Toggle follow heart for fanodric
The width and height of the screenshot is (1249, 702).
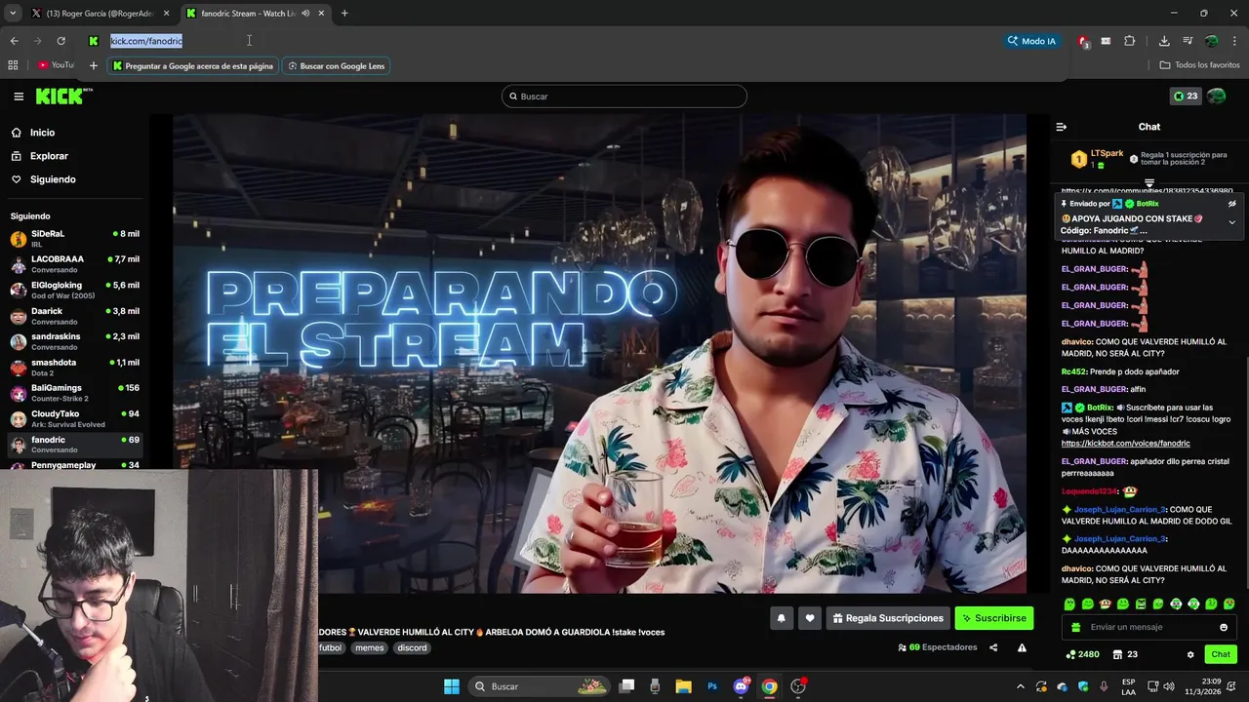(x=809, y=618)
